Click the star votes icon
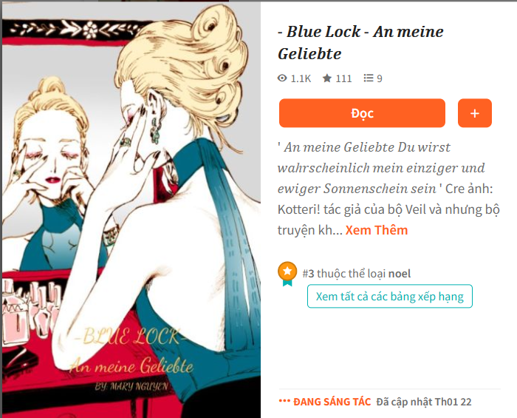Viewport: 517px width, 418px height. (327, 78)
